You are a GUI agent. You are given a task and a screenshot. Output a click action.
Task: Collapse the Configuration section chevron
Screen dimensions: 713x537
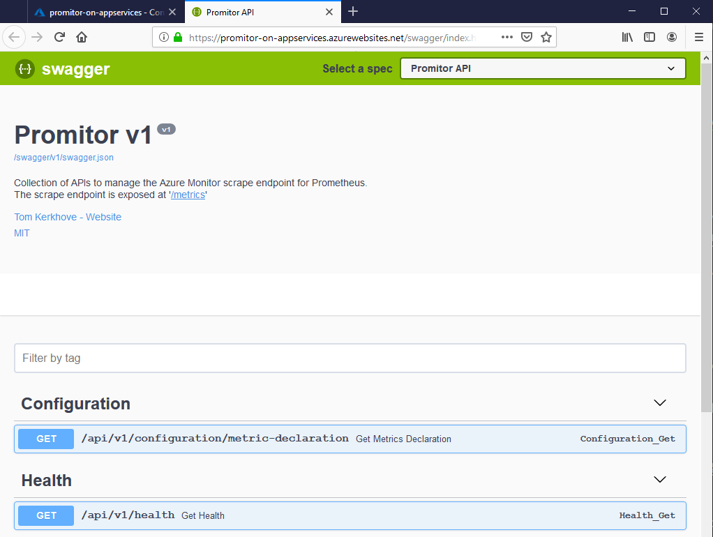[x=659, y=403]
